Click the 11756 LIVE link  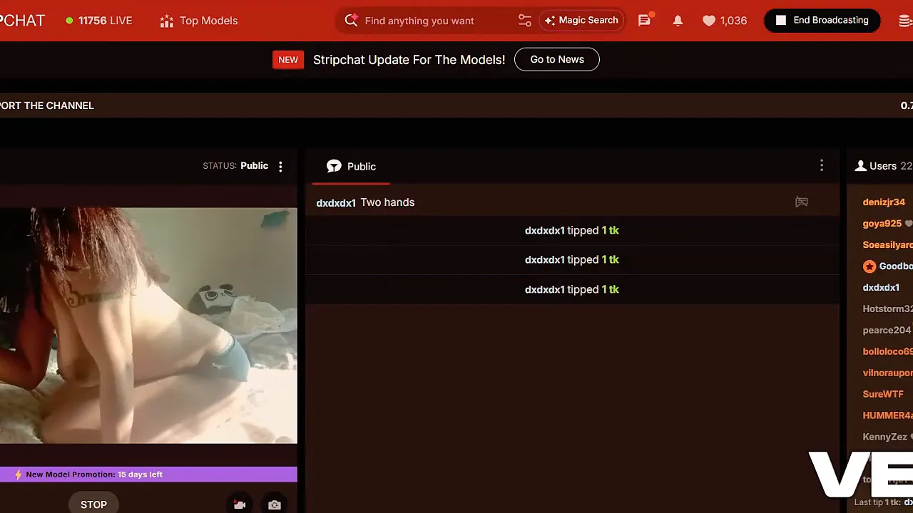[x=99, y=21]
